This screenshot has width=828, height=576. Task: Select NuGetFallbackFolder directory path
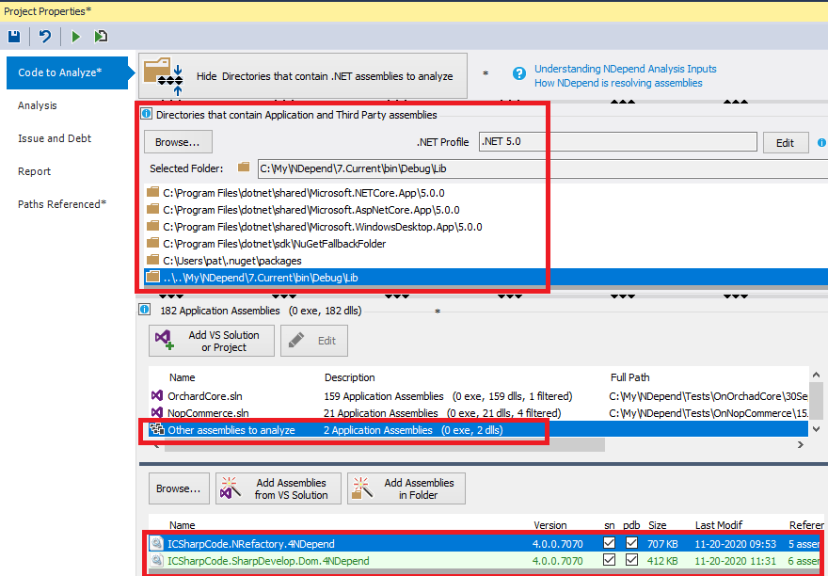275,244
